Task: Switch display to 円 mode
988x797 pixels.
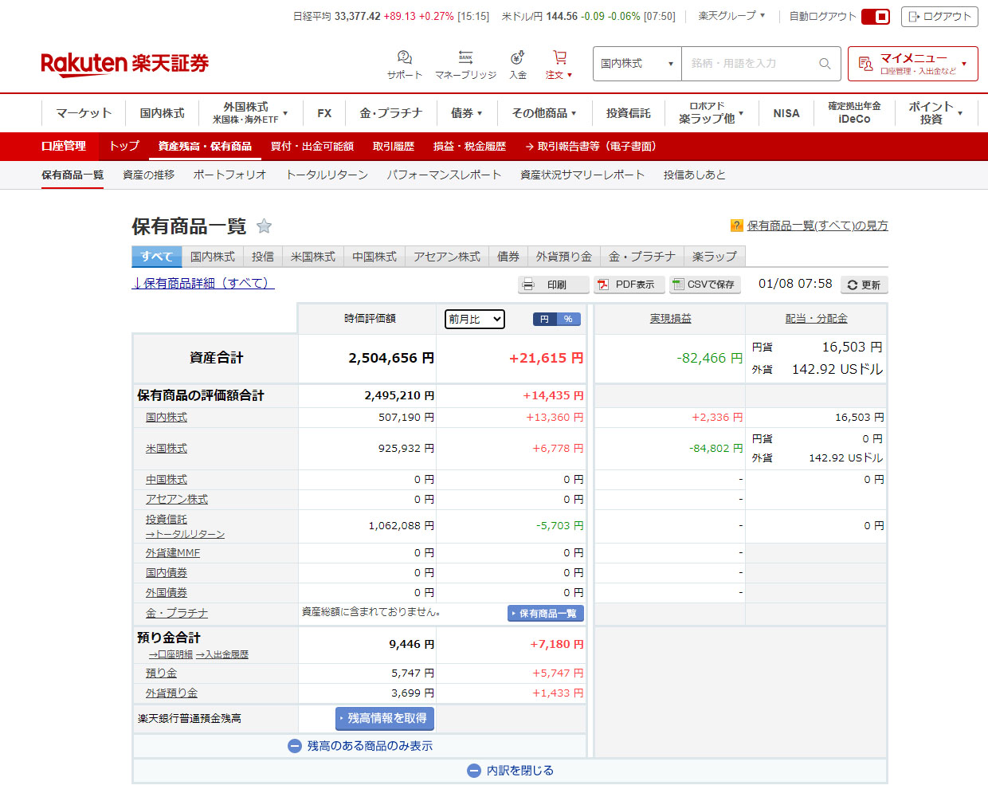Action: (x=545, y=320)
